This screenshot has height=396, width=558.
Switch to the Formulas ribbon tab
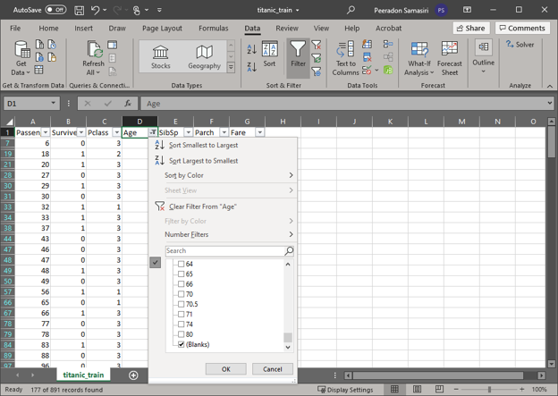tap(213, 28)
